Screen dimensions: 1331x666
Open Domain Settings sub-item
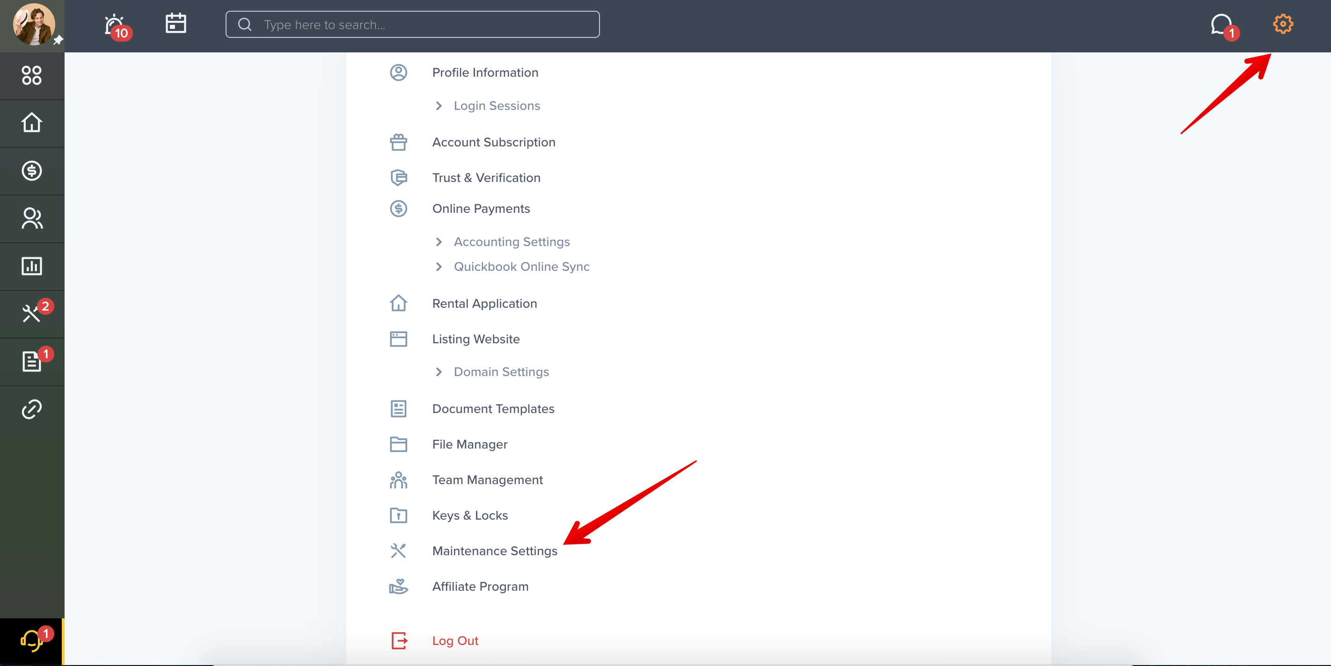[x=501, y=372]
